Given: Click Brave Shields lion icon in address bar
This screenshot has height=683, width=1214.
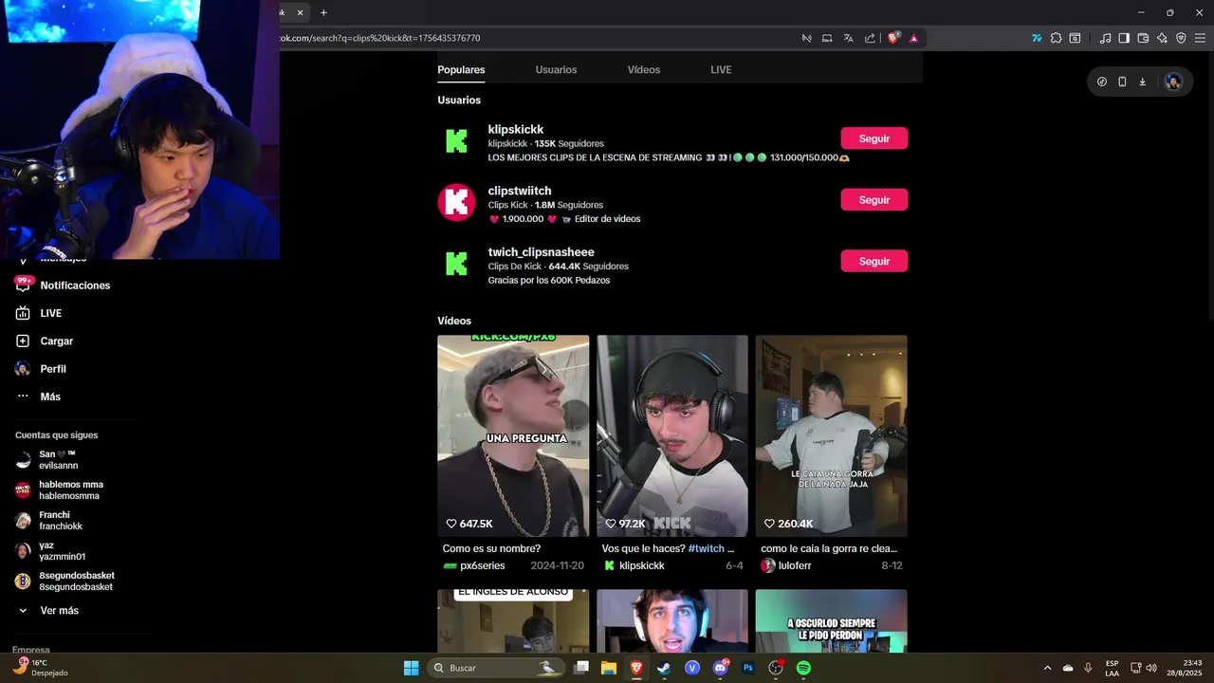Looking at the screenshot, I should click(x=892, y=38).
